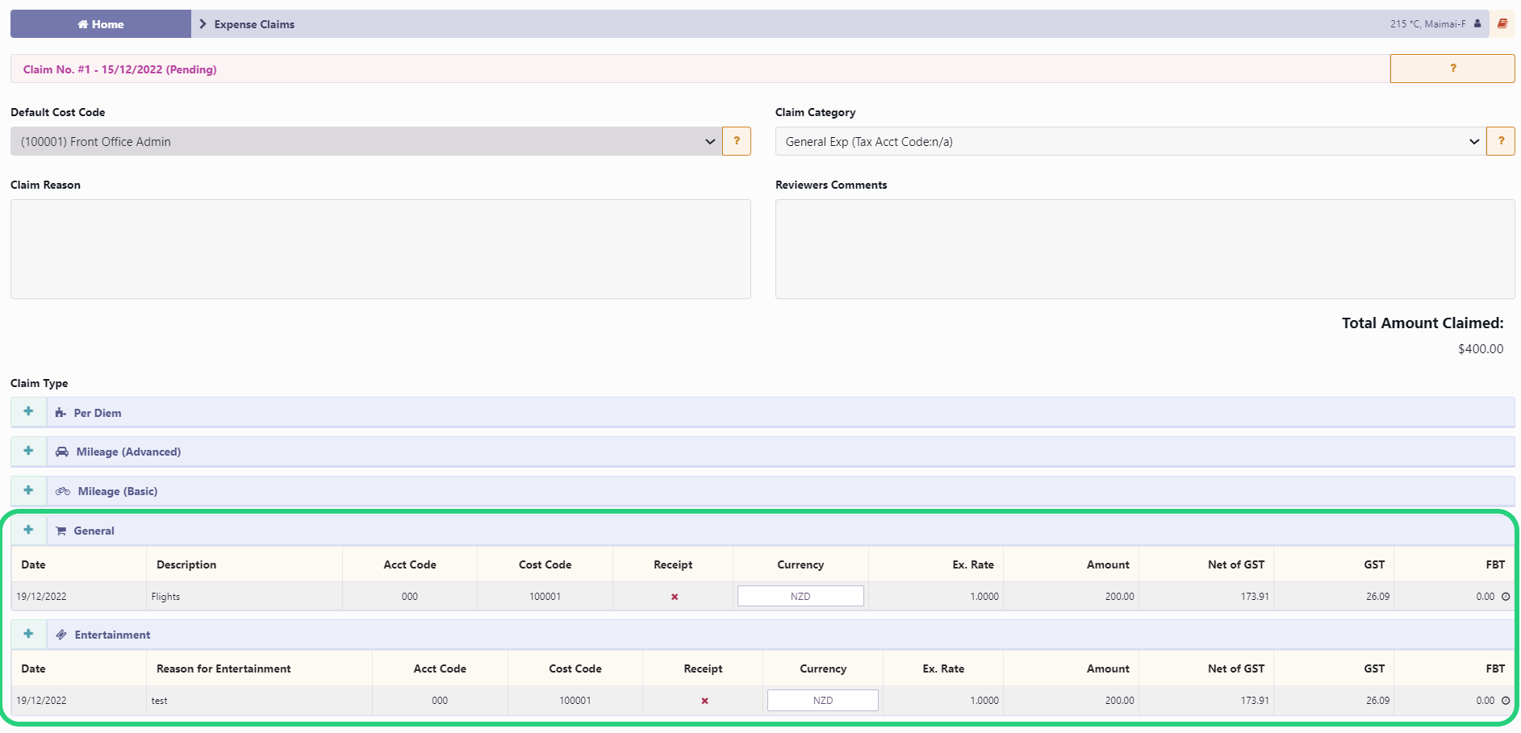Screen dimensions: 1521x733
Task: Click the bicycle icon on Mileage (Basic)
Action: tap(61, 490)
